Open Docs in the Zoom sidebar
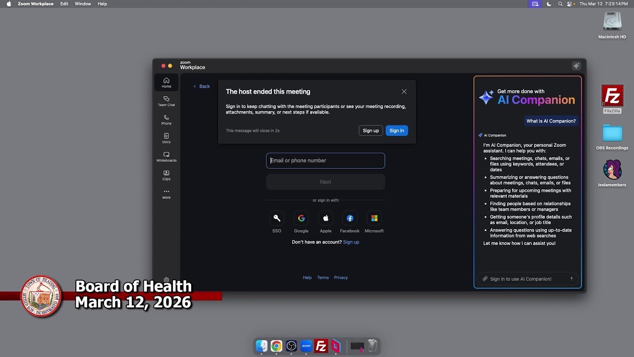Image resolution: width=634 pixels, height=357 pixels. 166,138
